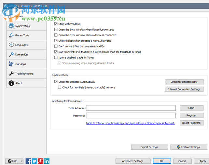This screenshot has width=209, height=165.
Task: Open the Languages speech bubble icon
Action: click(11, 45)
